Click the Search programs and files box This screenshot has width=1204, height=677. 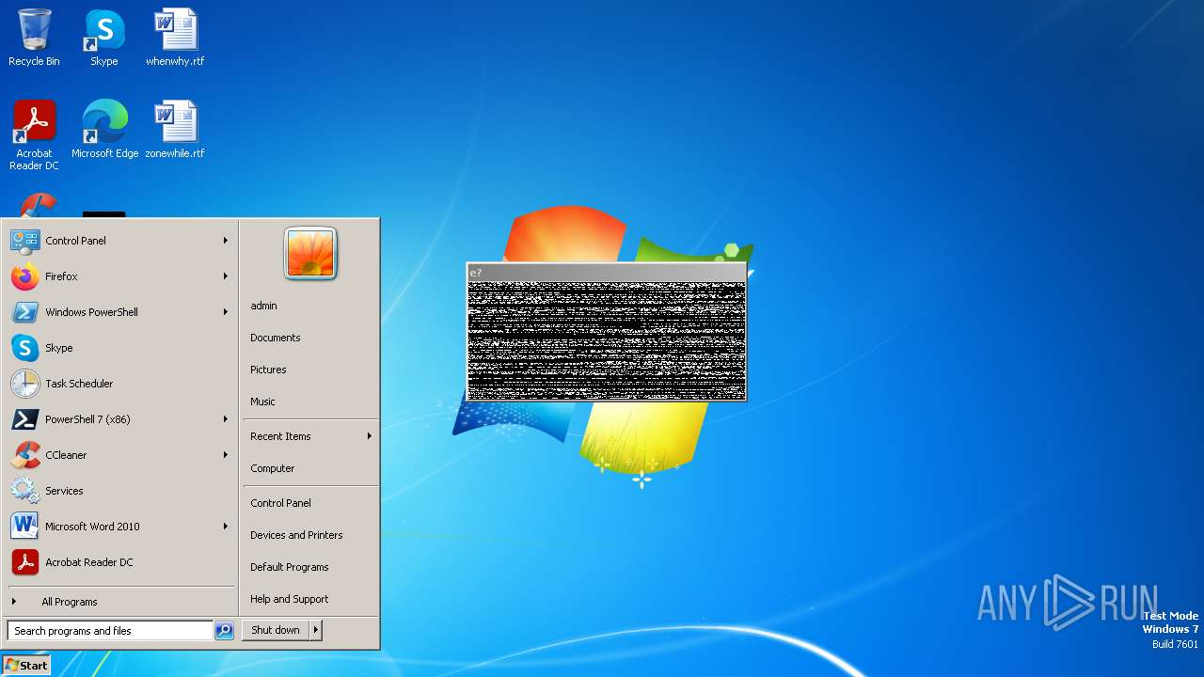point(110,631)
